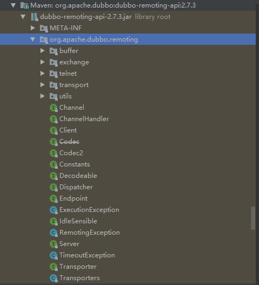Image resolution: width=259 pixels, height=285 pixels.
Task: Click the Constants interface icon
Action: (x=53, y=164)
